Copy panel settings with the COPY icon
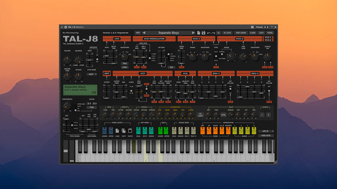Screen dimensions: 337x189 pos(123,130)
